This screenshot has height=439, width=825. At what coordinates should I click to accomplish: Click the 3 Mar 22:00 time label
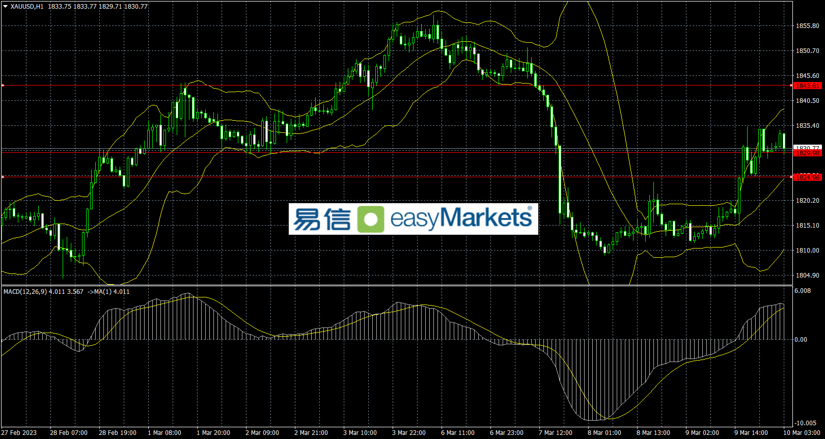tap(409, 432)
